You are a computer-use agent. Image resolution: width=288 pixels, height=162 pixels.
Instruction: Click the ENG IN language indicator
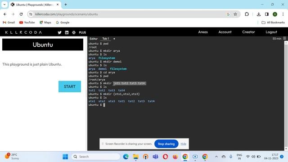click(239, 157)
